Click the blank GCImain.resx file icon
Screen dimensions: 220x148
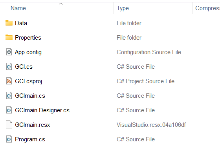[9, 124]
